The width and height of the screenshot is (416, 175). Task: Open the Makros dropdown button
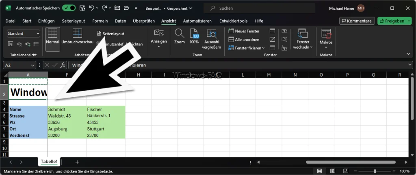(326, 39)
